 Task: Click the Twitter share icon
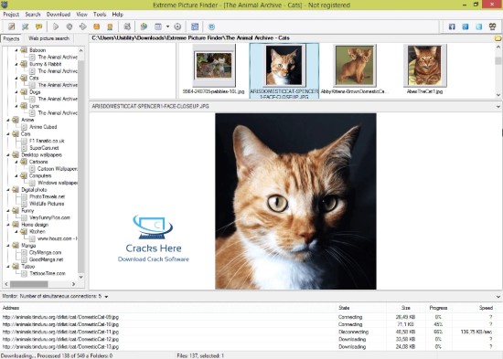tap(479, 26)
